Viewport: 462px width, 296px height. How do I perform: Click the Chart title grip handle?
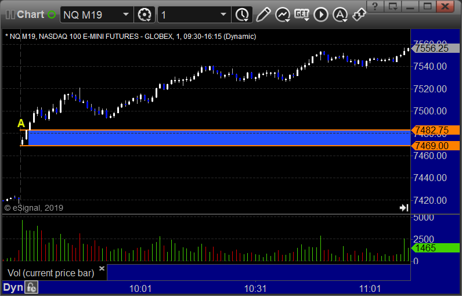[10, 15]
